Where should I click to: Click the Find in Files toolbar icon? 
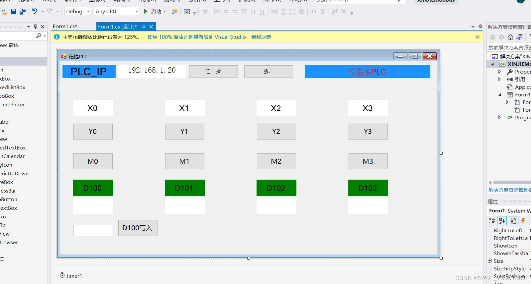174,12
